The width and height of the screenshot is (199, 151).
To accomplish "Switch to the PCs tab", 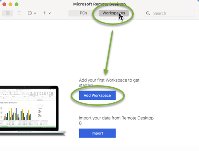I will (83, 13).
